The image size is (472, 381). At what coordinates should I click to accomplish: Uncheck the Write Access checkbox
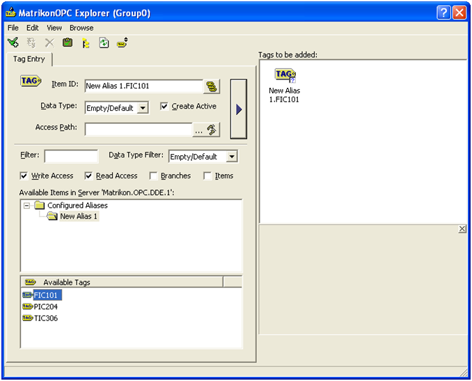[x=24, y=176]
